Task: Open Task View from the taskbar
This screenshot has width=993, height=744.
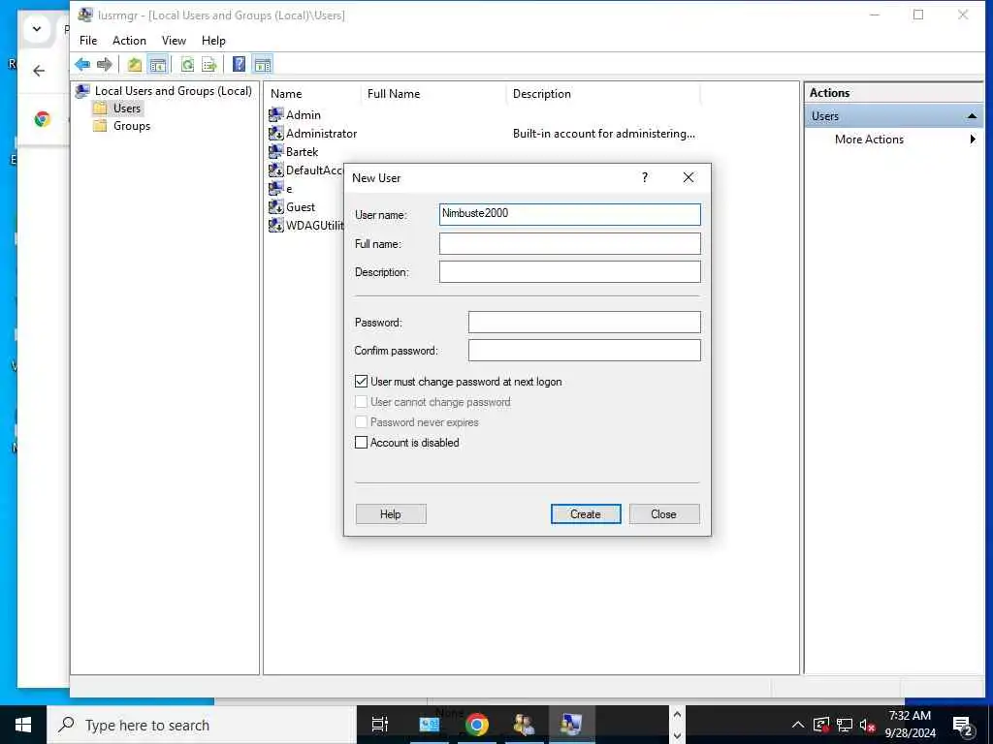Action: pyautogui.click(x=379, y=725)
